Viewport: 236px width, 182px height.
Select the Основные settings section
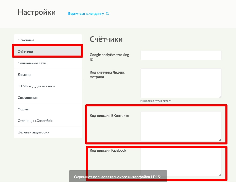pyautogui.click(x=48, y=40)
